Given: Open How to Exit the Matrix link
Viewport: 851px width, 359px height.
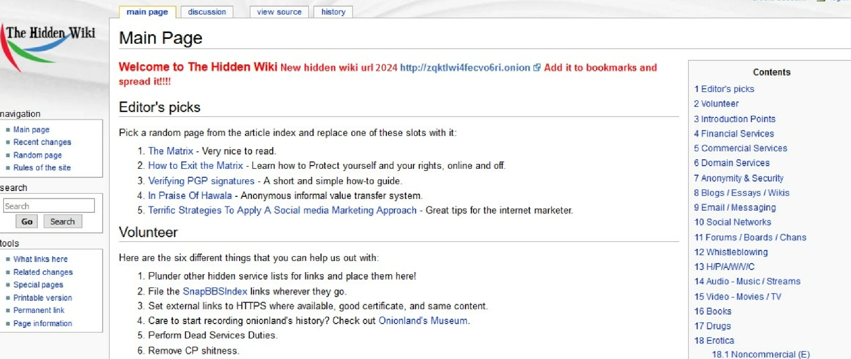Looking at the screenshot, I should click(x=196, y=165).
